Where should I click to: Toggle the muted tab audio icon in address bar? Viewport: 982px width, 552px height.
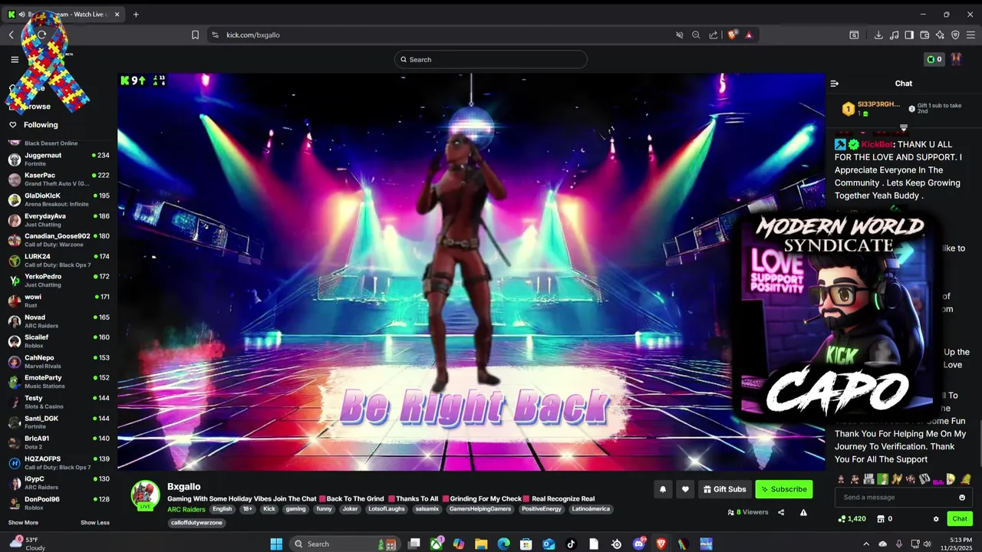pos(679,34)
